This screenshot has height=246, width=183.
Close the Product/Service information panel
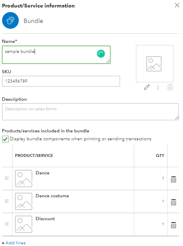tap(177, 5)
